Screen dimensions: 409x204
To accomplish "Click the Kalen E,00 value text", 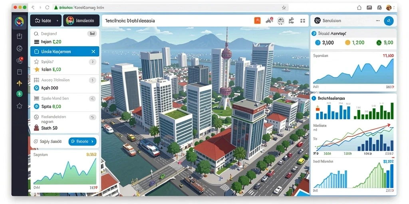I will [52, 69].
